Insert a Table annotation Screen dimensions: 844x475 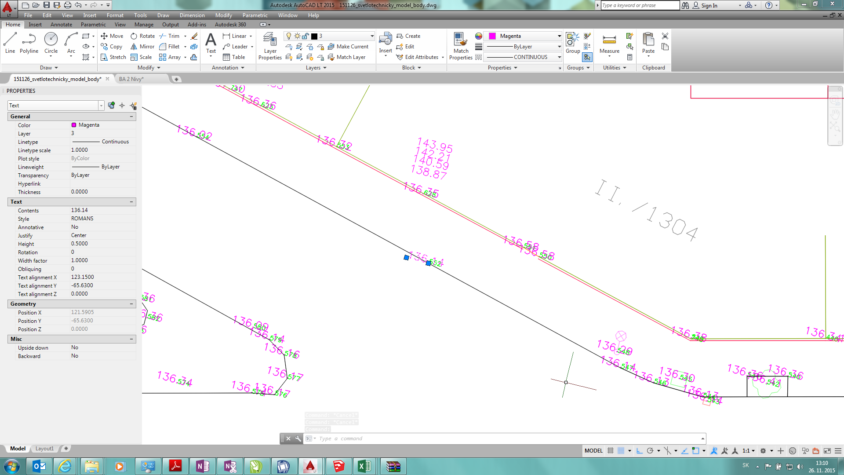tap(234, 57)
